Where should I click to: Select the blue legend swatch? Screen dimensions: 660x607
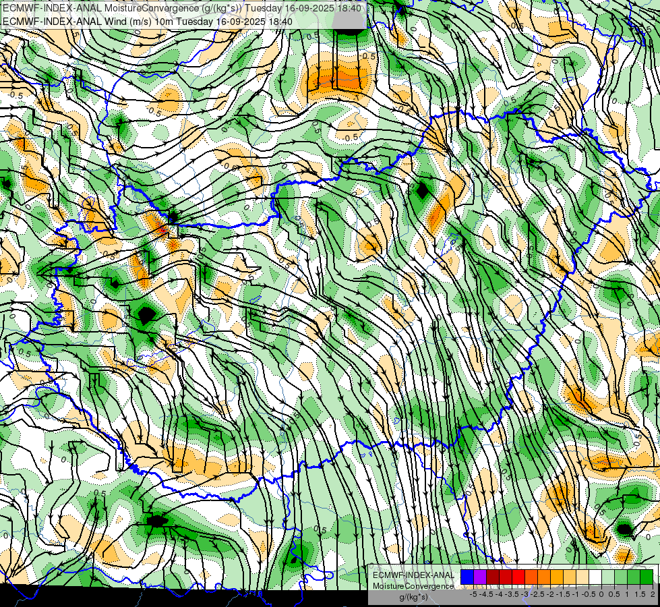[x=467, y=577]
